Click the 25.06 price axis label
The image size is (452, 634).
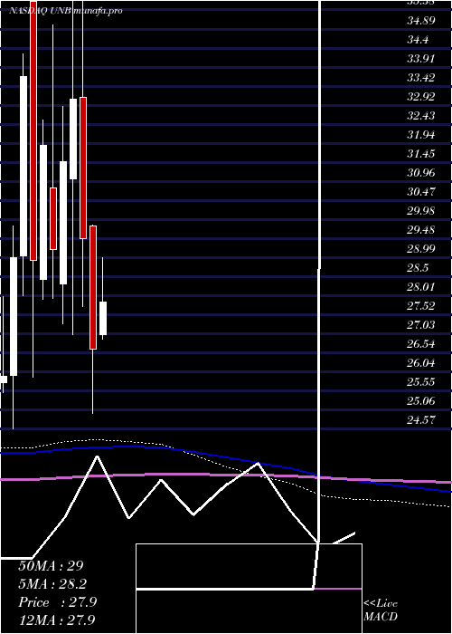(421, 401)
